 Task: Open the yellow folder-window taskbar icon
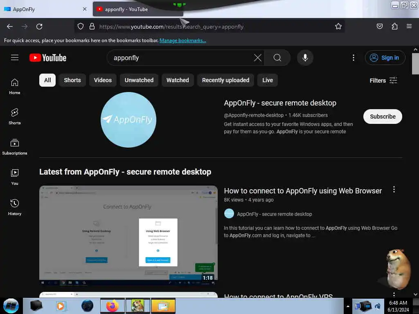pyautogui.click(x=163, y=306)
